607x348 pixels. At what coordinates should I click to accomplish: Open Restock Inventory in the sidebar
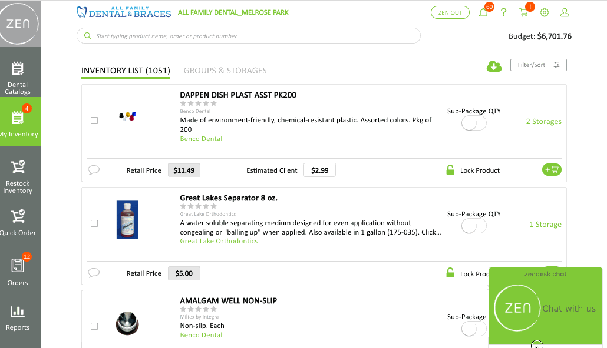pos(18,177)
